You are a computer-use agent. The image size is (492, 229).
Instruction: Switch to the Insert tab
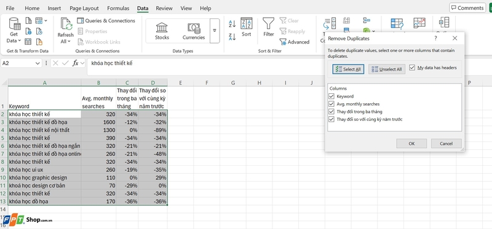[54, 9]
